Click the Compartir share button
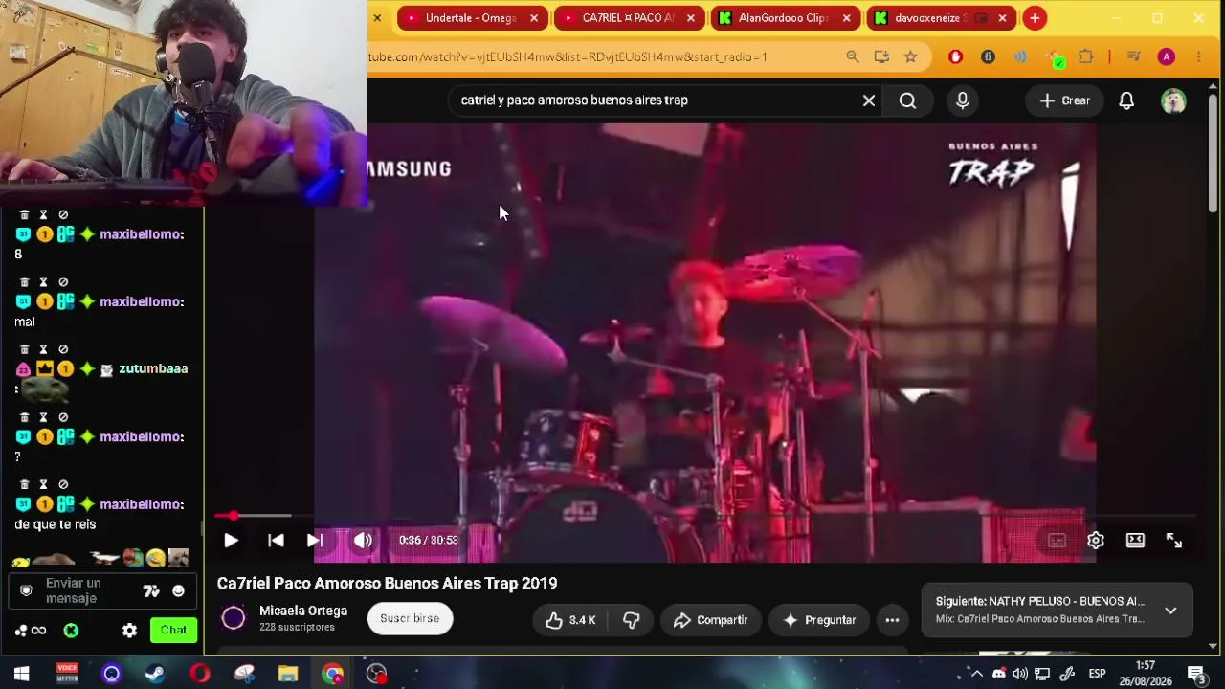Viewport: 1225px width, 689px height. [710, 620]
